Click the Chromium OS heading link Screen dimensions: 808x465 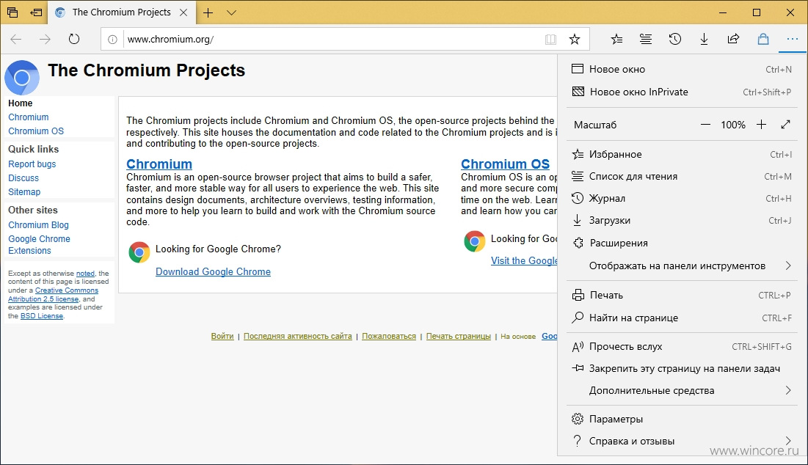pos(505,164)
